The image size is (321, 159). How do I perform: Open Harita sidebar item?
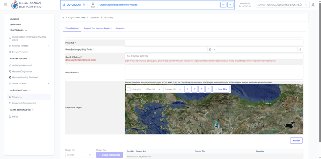coord(14,117)
